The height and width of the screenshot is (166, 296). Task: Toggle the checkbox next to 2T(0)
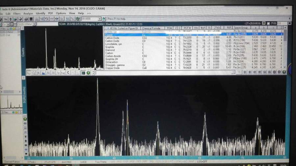[268, 23]
